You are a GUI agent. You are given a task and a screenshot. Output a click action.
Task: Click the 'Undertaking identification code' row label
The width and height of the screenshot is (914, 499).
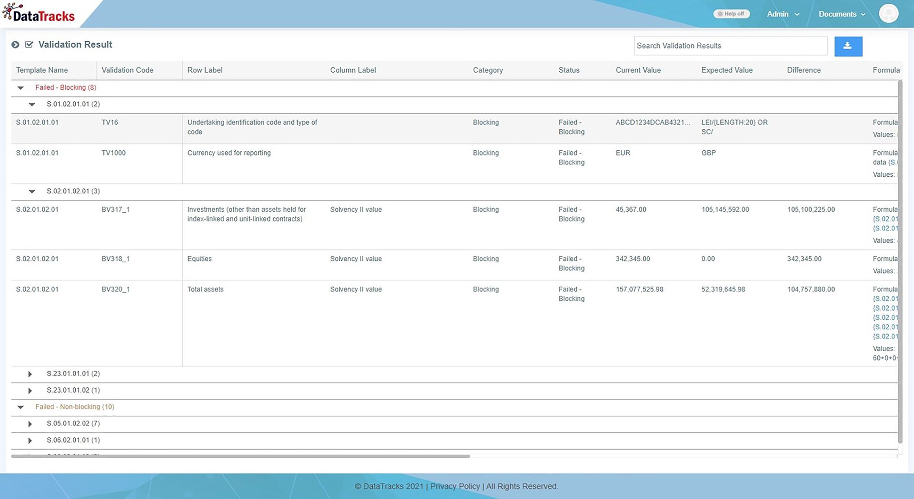tap(252, 127)
